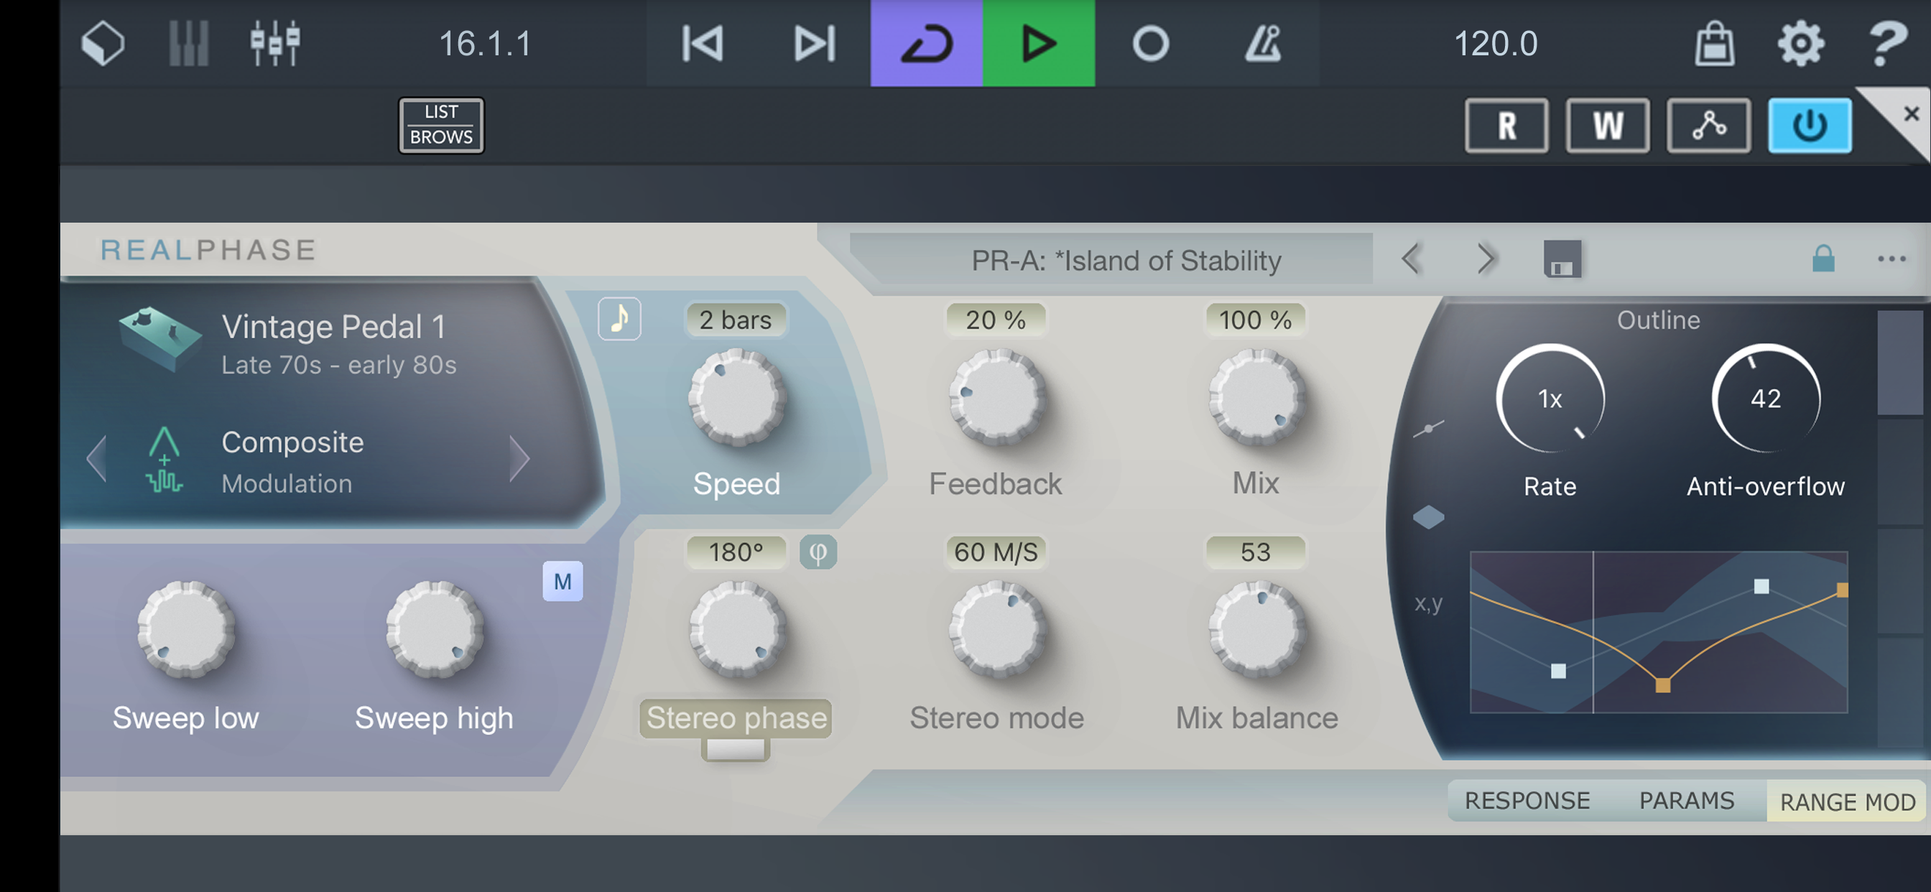Toggle plugin power bypass button

pyautogui.click(x=1810, y=125)
